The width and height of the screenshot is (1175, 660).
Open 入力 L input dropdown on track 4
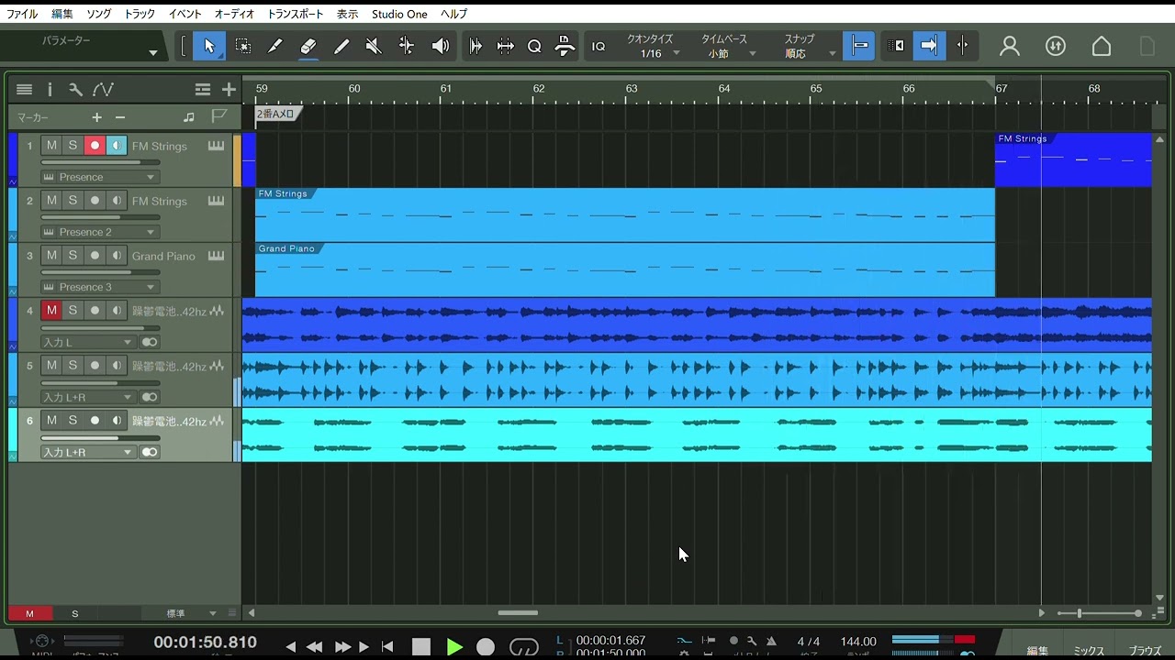[x=88, y=342]
